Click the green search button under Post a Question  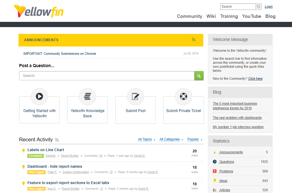tap(199, 75)
